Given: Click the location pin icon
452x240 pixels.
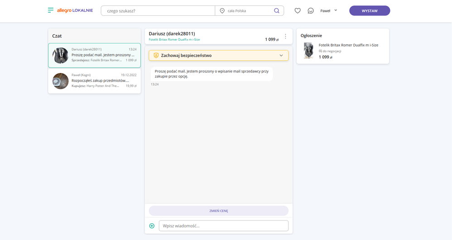Looking at the screenshot, I should [x=222, y=11].
